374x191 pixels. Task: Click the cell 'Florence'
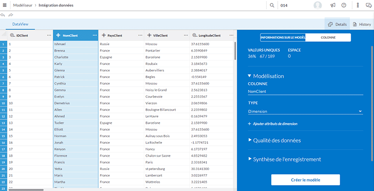tap(76, 156)
